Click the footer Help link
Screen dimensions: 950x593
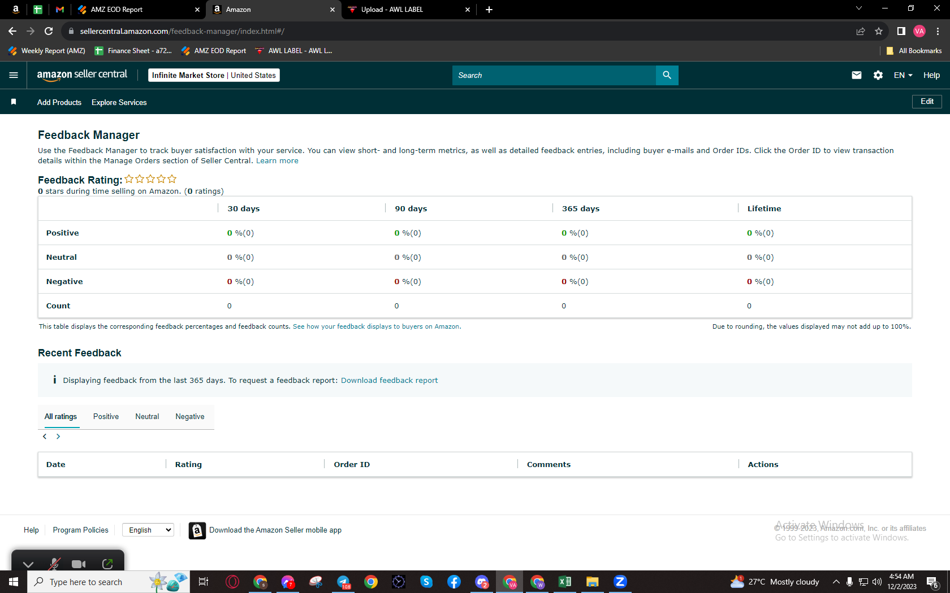[31, 530]
